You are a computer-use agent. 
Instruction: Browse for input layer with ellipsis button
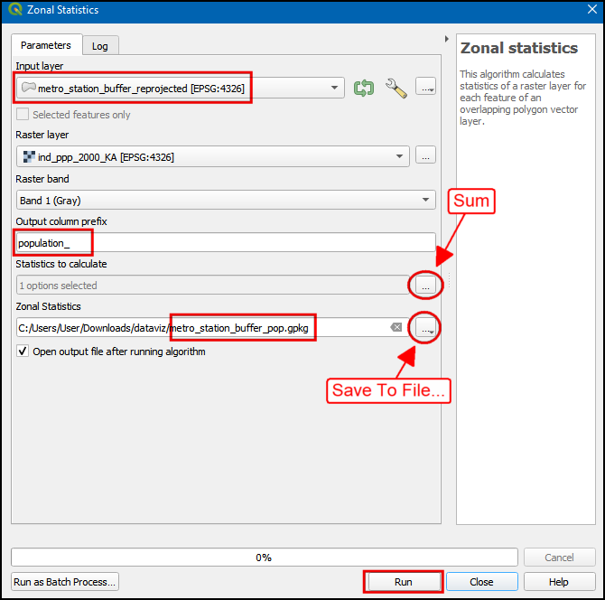(x=425, y=87)
